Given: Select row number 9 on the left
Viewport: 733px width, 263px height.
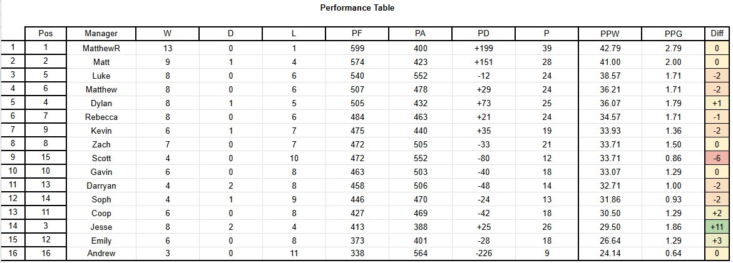Looking at the screenshot, I should 13,158.
